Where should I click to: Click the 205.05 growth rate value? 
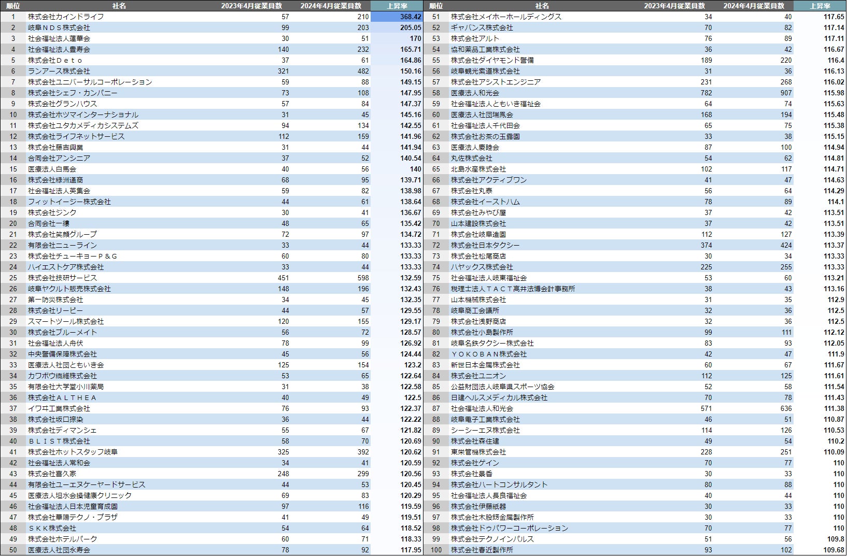click(x=411, y=27)
